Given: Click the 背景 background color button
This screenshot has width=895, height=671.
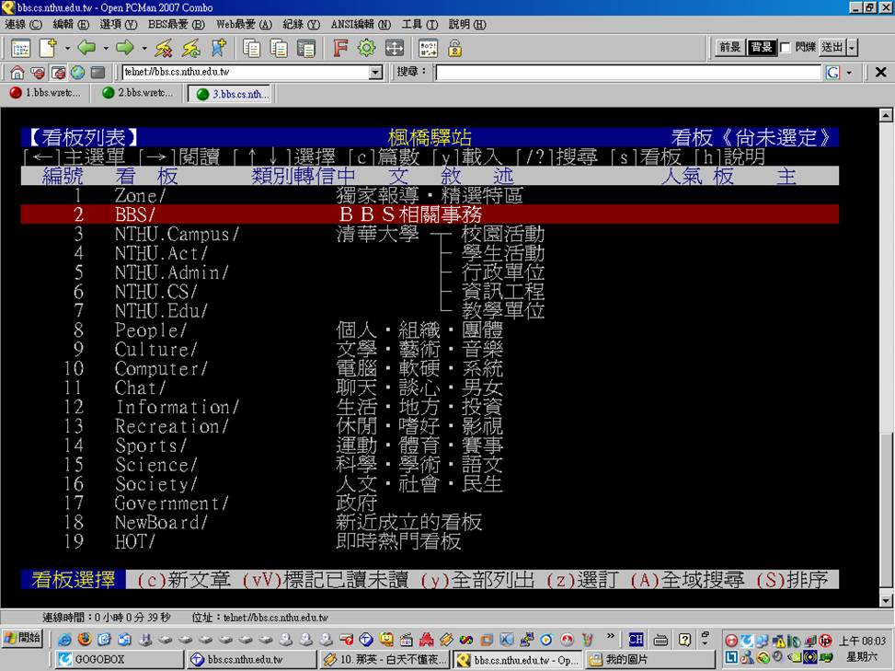Looking at the screenshot, I should pyautogui.click(x=761, y=48).
